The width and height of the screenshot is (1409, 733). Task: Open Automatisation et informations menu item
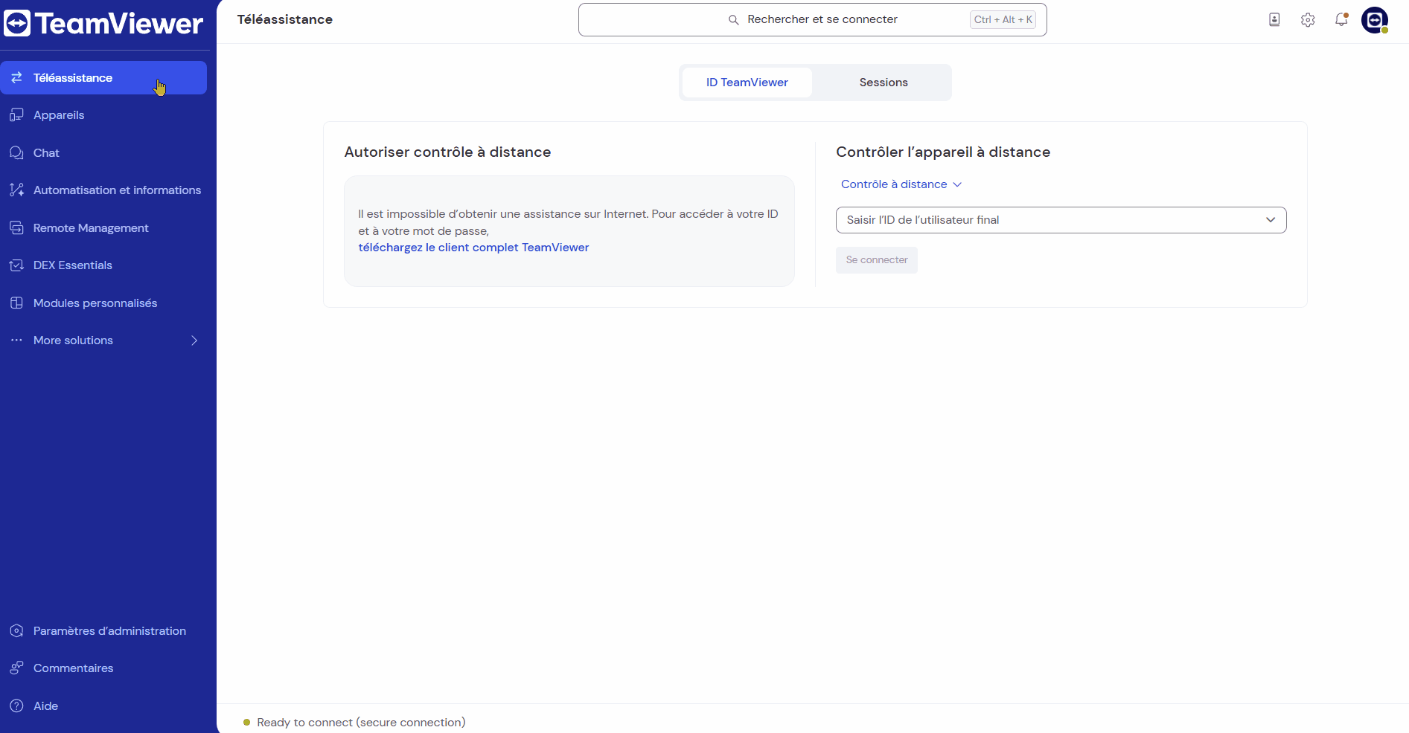103,190
